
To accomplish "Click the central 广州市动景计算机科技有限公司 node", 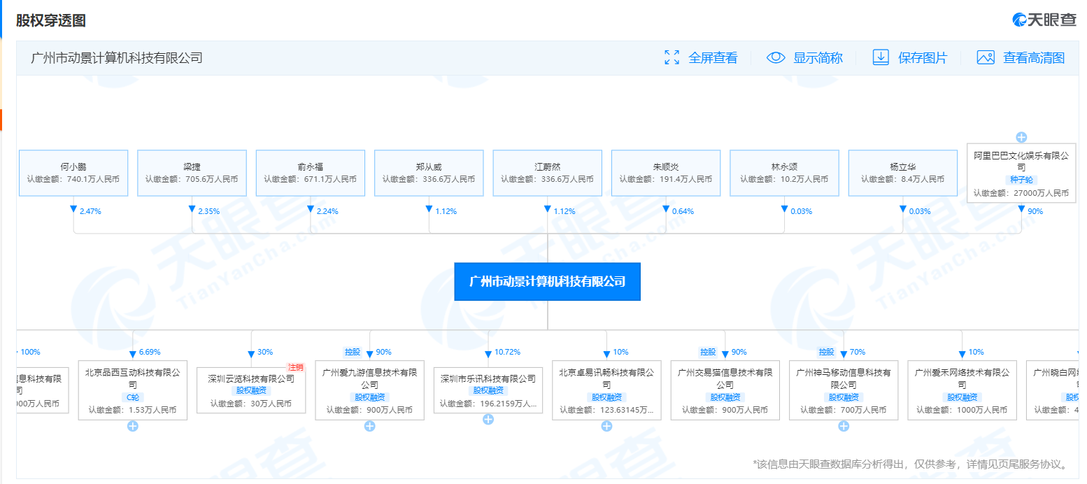I will point(547,282).
